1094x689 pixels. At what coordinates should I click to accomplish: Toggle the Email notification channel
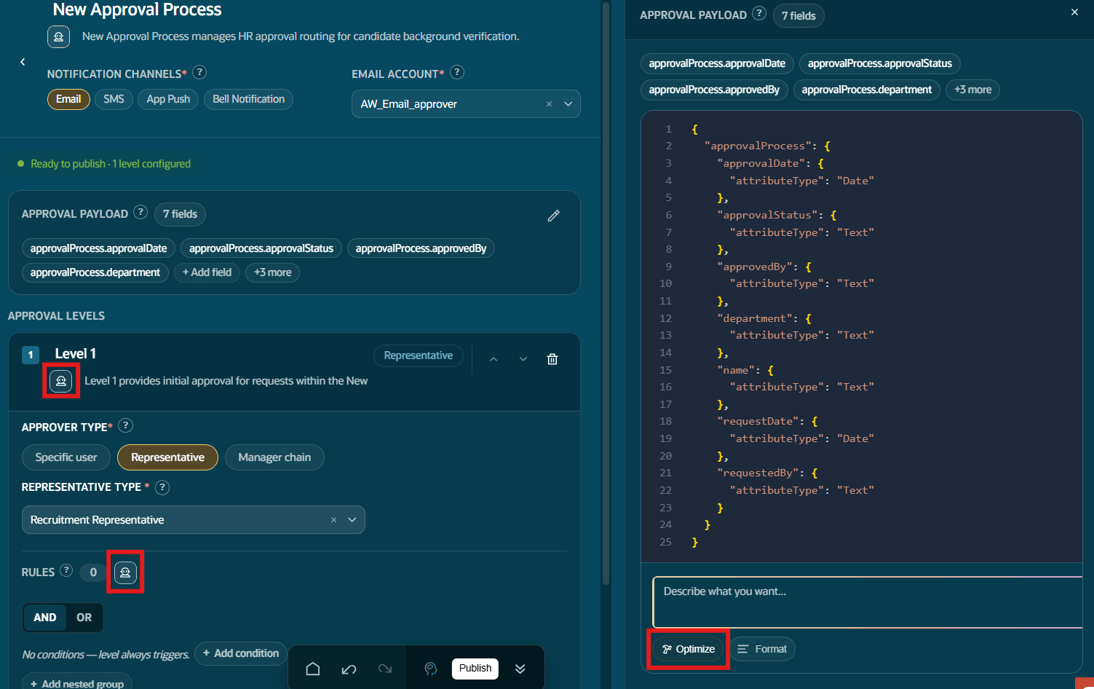(x=68, y=99)
